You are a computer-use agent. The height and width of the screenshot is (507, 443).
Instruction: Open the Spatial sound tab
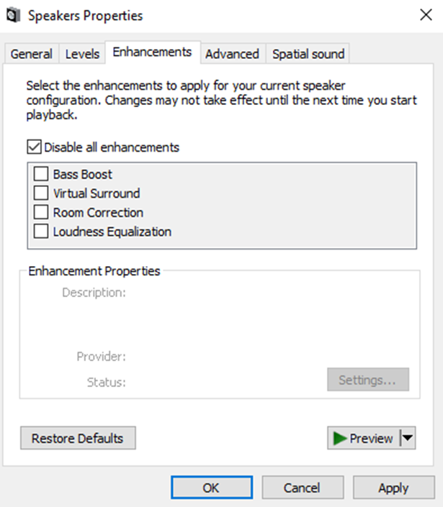[308, 54]
